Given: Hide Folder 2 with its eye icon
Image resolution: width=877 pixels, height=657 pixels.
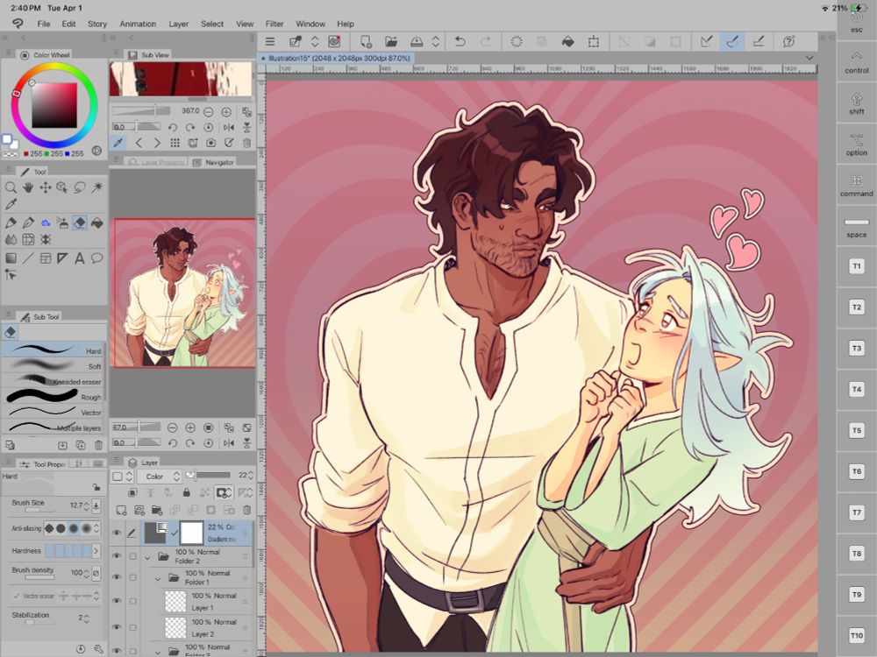Looking at the screenshot, I should point(117,556).
